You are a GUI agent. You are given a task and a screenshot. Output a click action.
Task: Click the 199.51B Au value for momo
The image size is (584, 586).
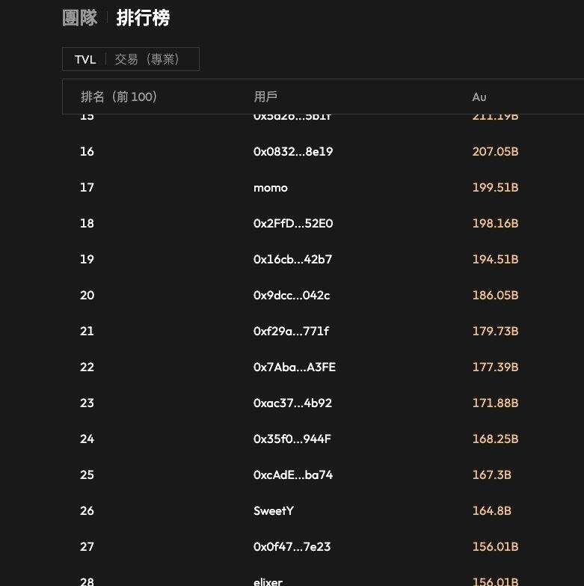pyautogui.click(x=496, y=187)
